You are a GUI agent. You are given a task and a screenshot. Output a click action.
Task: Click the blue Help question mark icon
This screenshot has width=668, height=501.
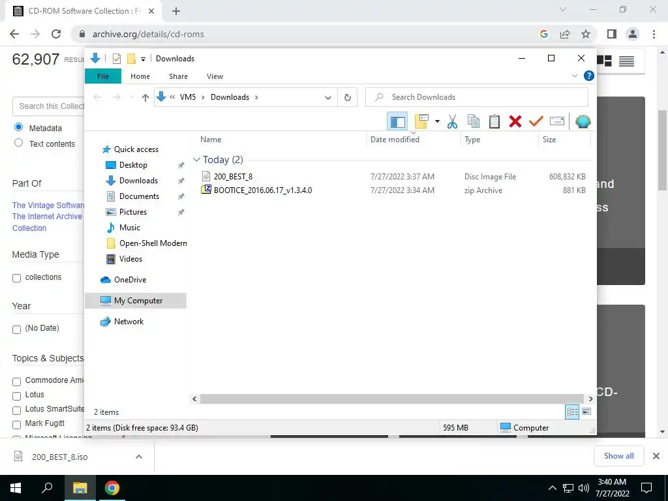coord(589,76)
